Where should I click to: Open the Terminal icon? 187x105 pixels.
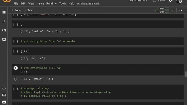pos(4,102)
